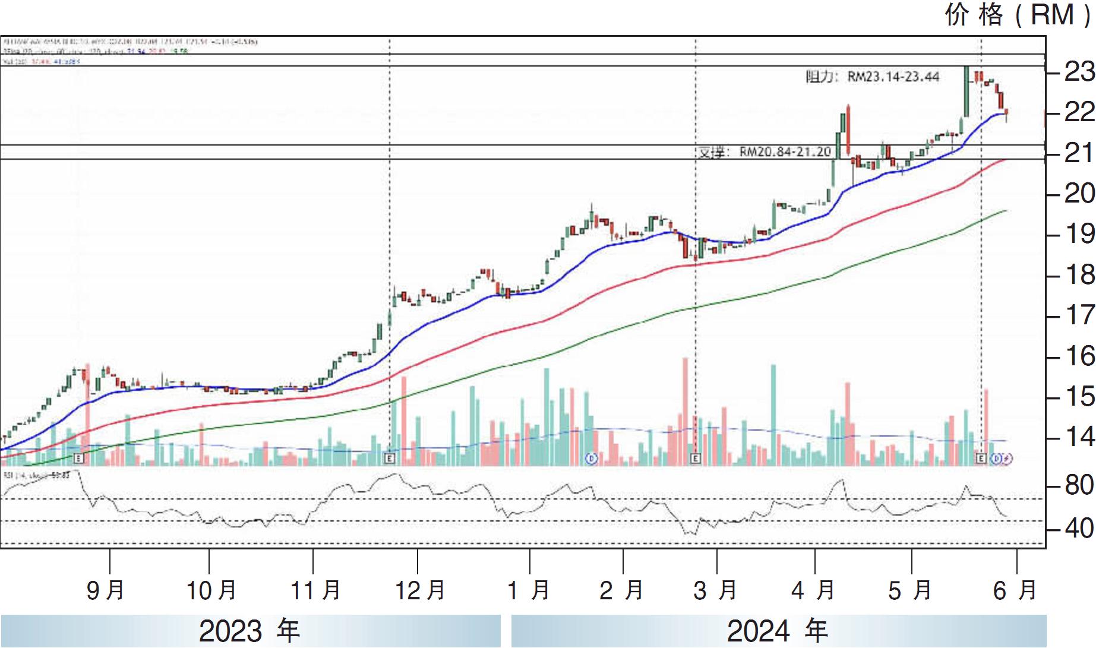The image size is (1096, 648).
Task: Click the 1月 month label
Action: point(529,590)
